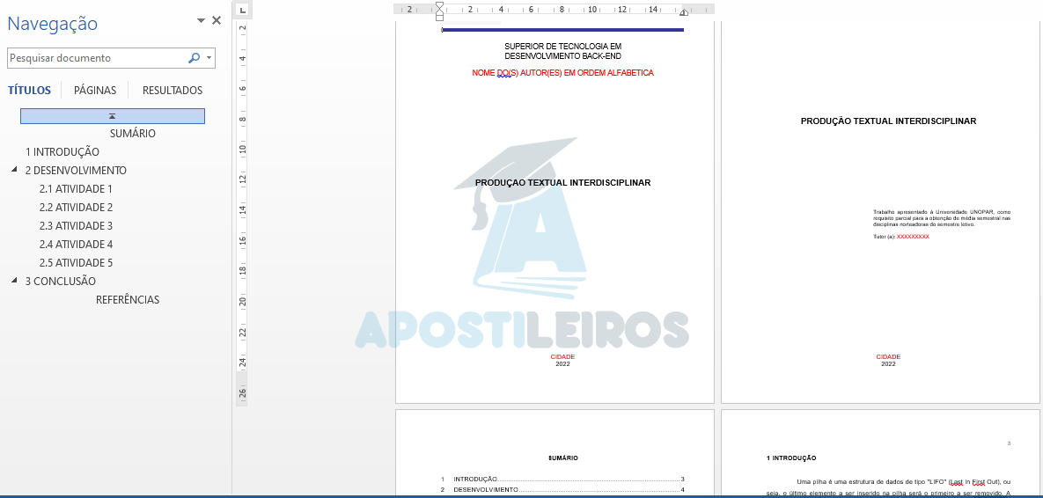1043x498 pixels.
Task: Go to 2.5 ATIVIDADE 5 heading
Action: point(76,262)
